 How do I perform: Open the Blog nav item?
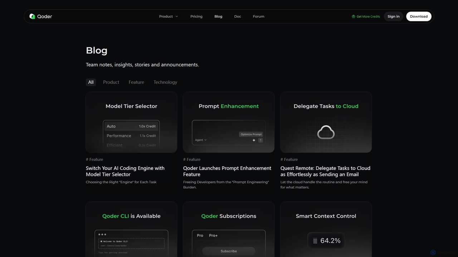[x=218, y=16]
